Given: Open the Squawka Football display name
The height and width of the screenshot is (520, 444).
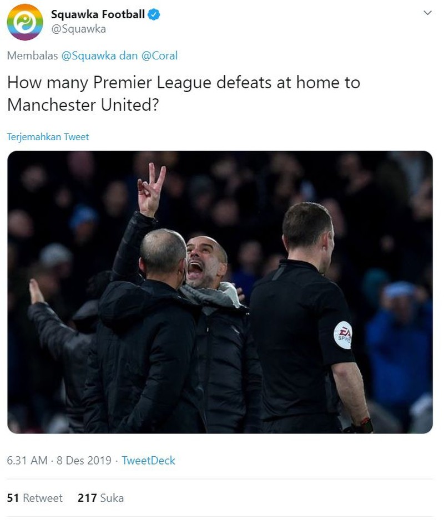Looking at the screenshot, I should pyautogui.click(x=98, y=14).
